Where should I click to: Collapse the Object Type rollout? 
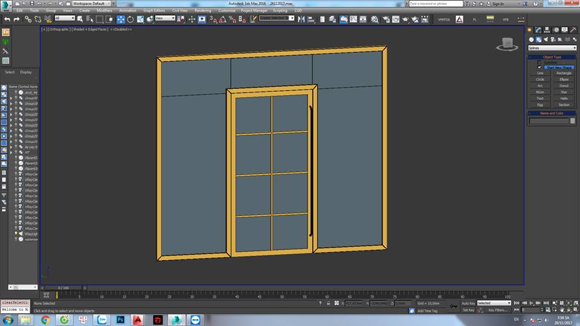552,57
